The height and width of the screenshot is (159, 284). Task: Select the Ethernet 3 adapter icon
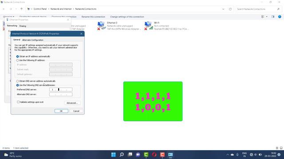[101, 26]
